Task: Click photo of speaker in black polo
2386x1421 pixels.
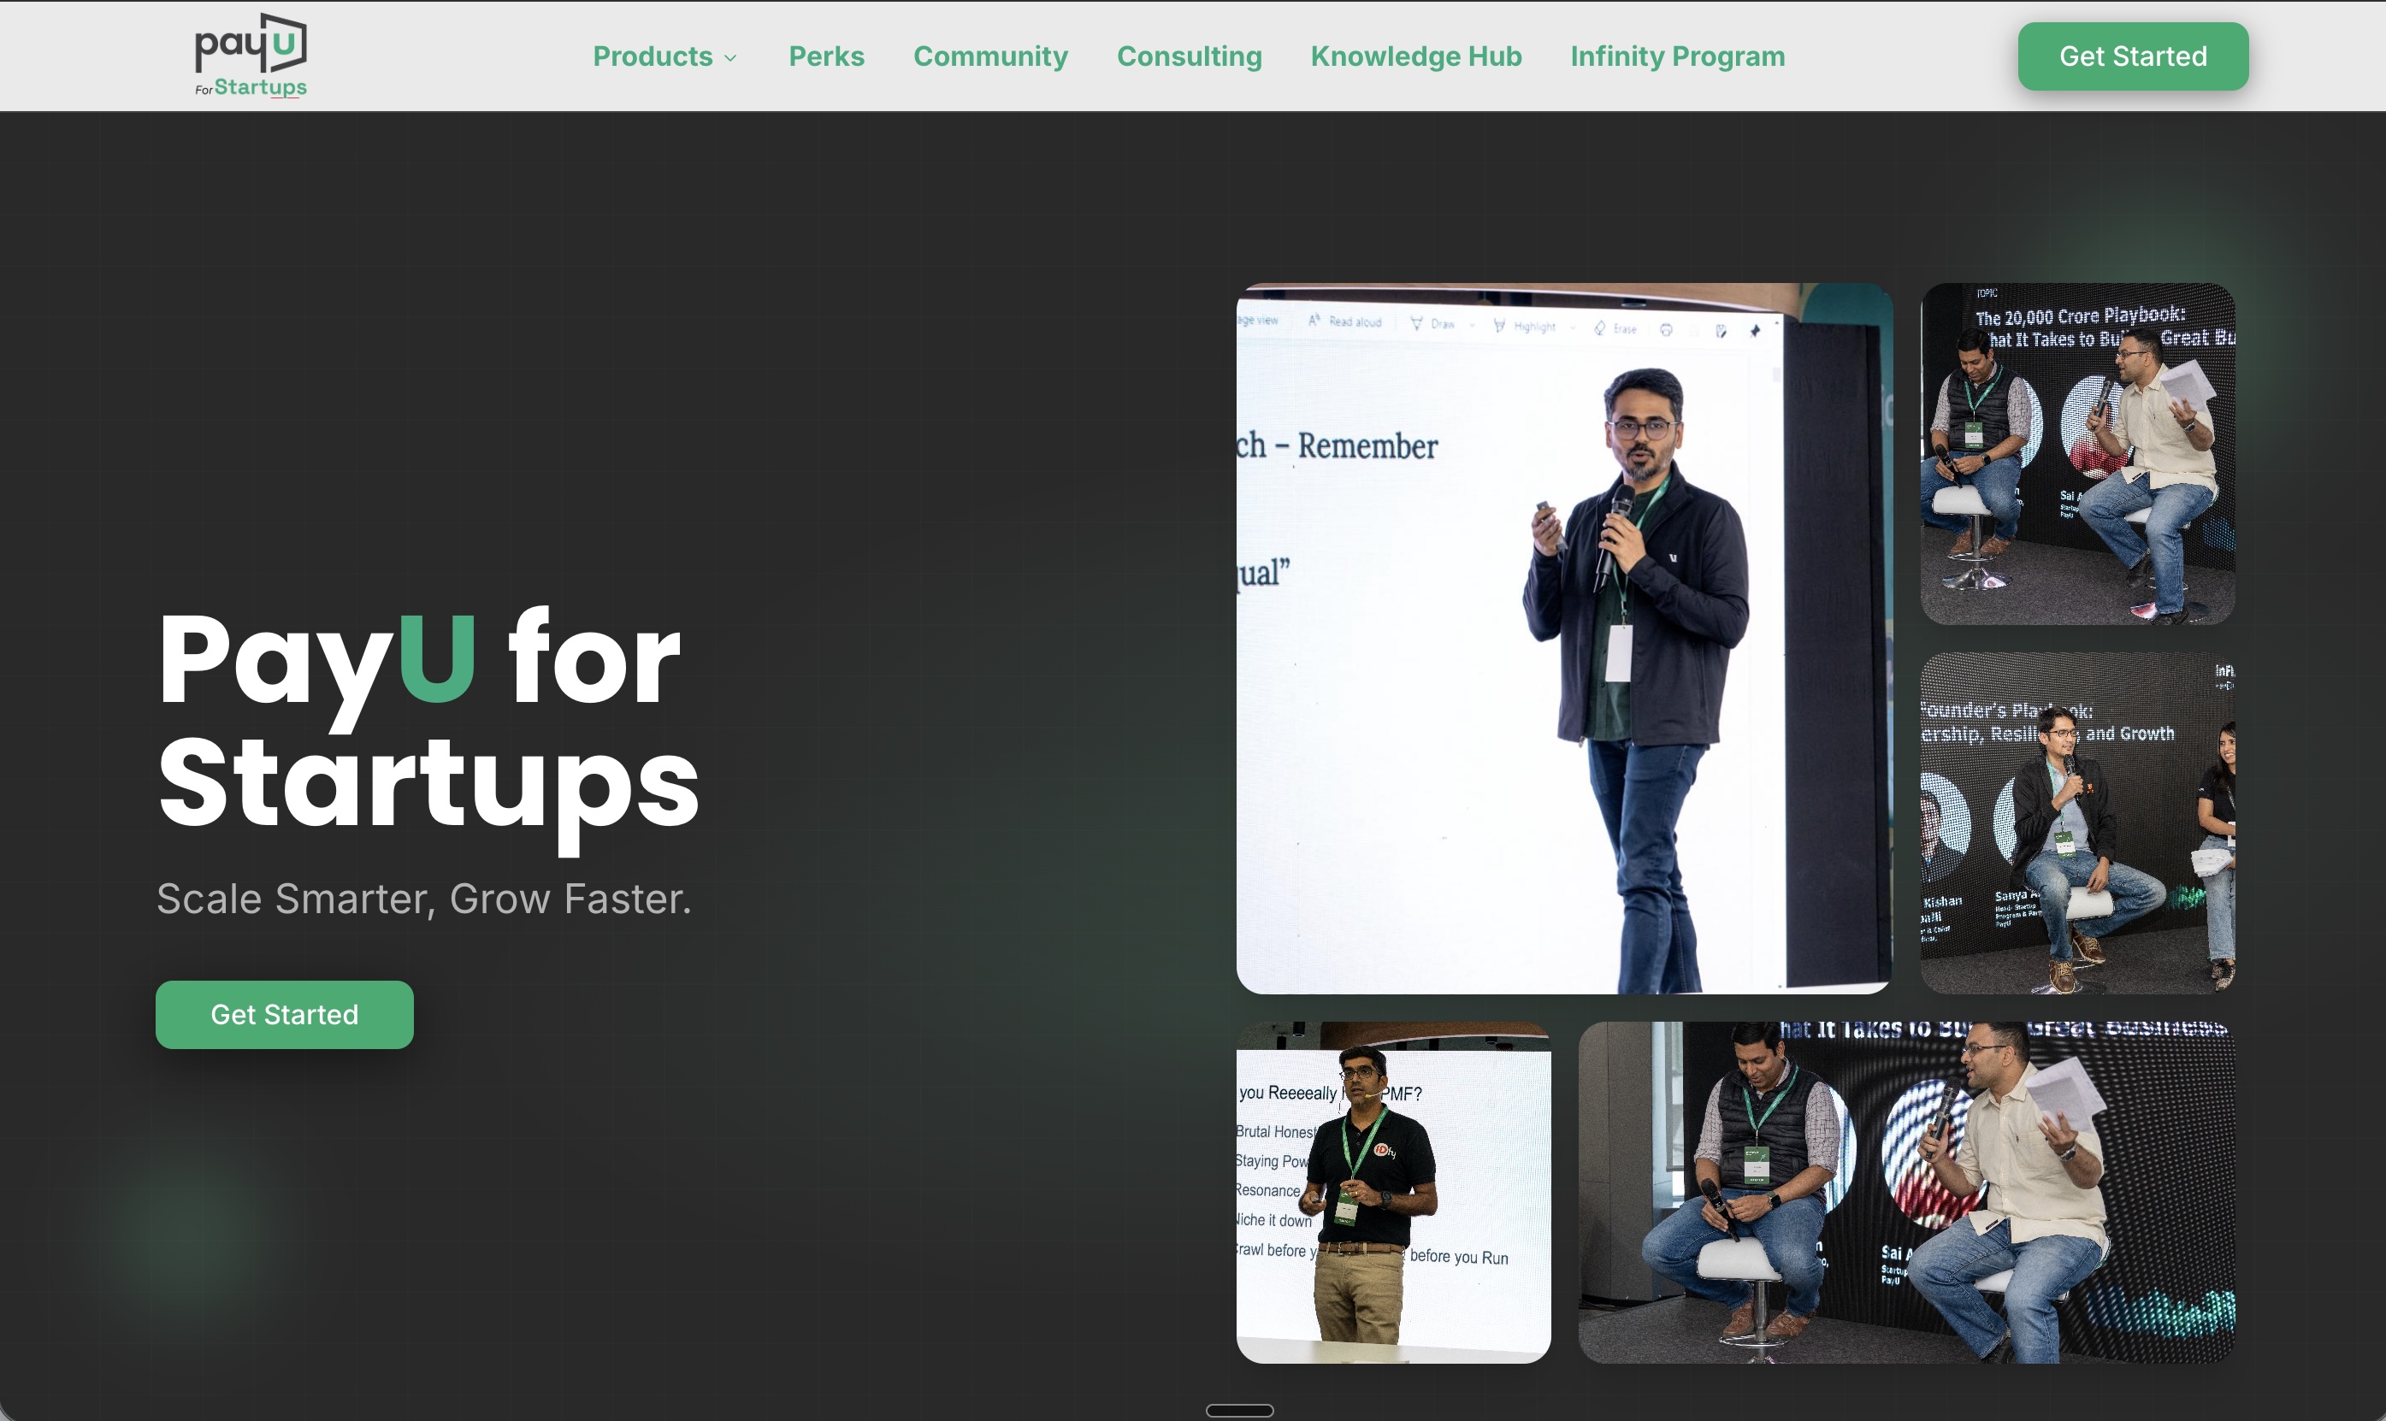Action: [1393, 1192]
